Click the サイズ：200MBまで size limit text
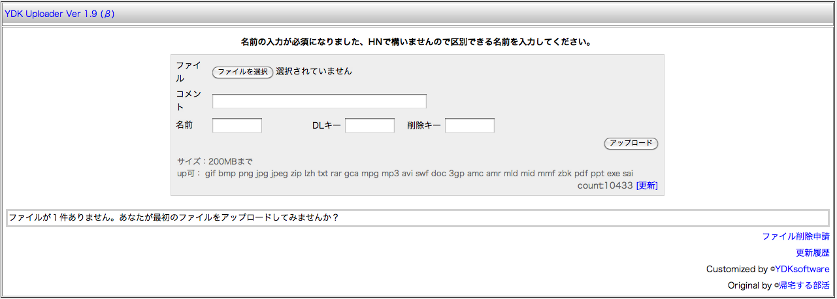 pos(214,161)
